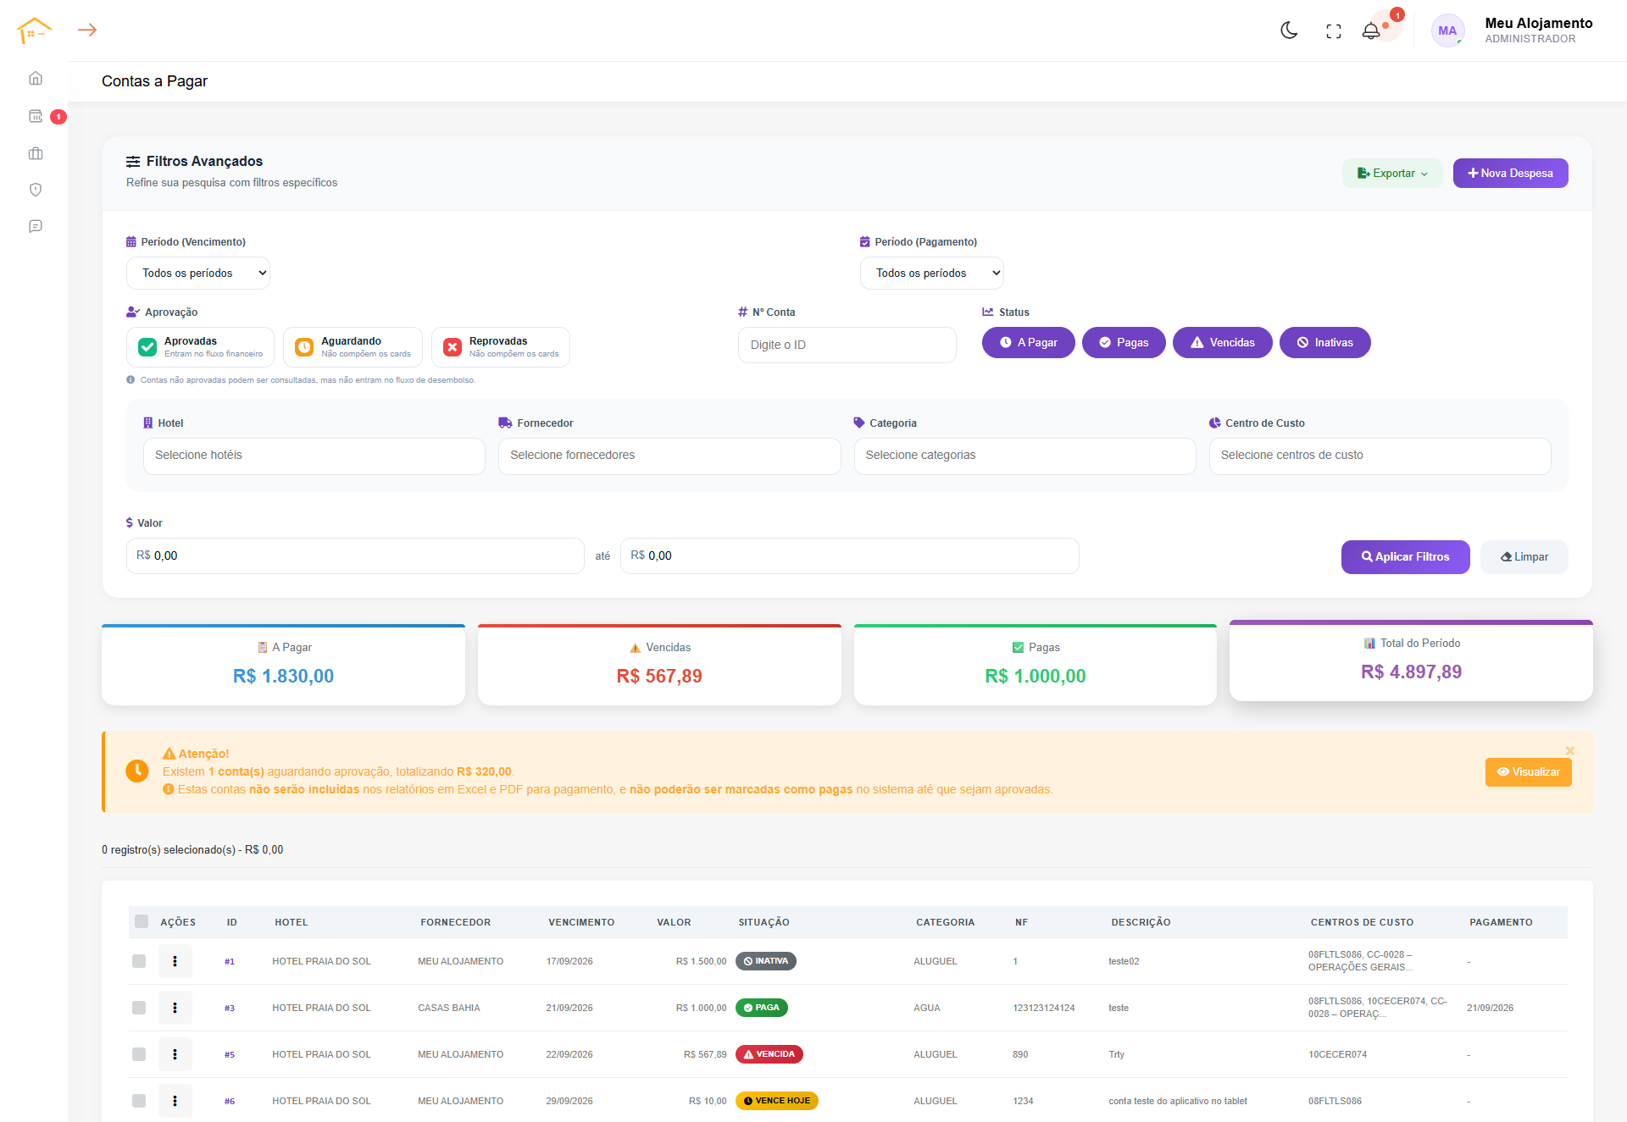This screenshot has width=1627, height=1122.
Task: Open the Período (Pagamento) dropdown
Action: pyautogui.click(x=932, y=273)
